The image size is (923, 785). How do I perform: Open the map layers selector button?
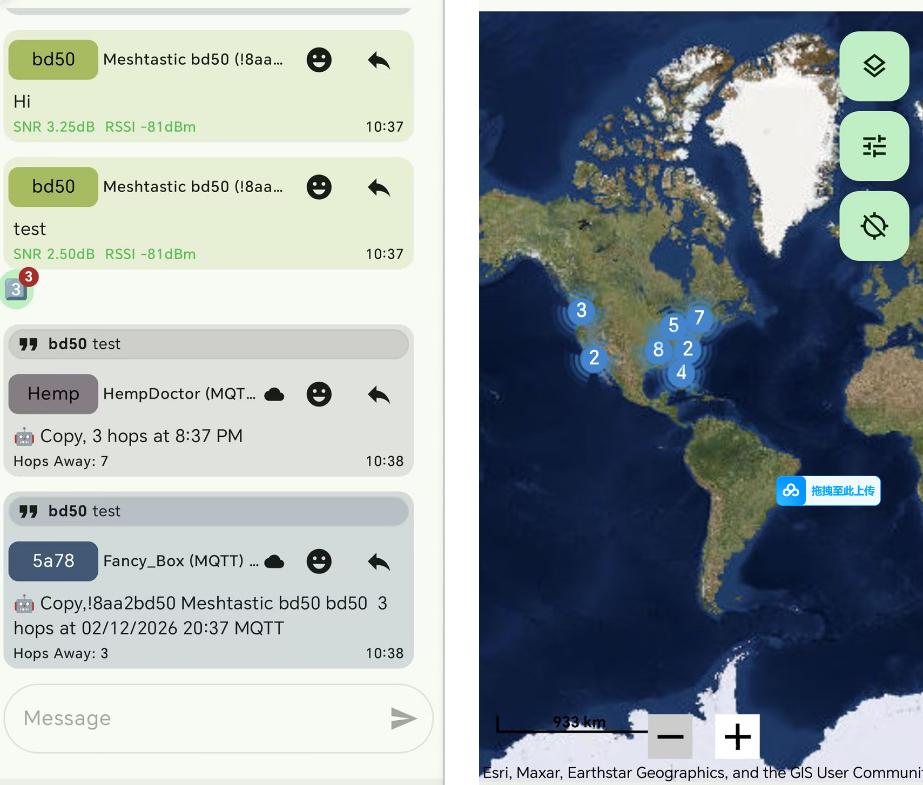coord(873,66)
